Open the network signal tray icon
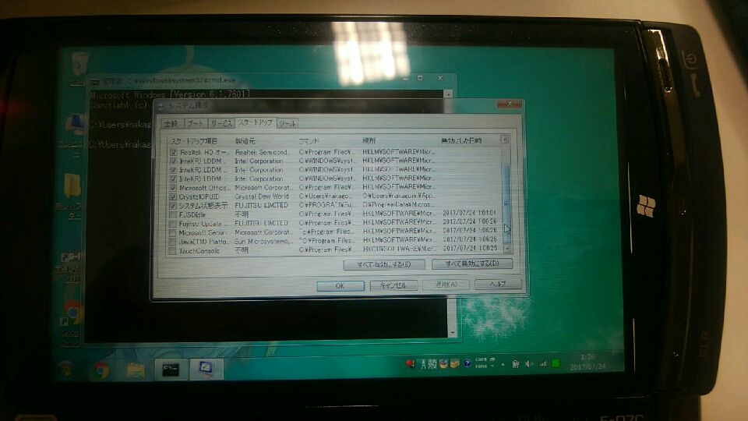This screenshot has height=421, width=748. (543, 364)
